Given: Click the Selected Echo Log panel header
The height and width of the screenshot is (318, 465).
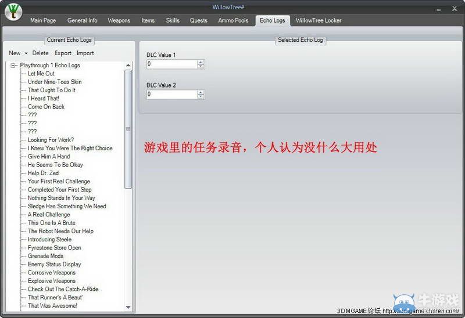Looking at the screenshot, I should (301, 40).
